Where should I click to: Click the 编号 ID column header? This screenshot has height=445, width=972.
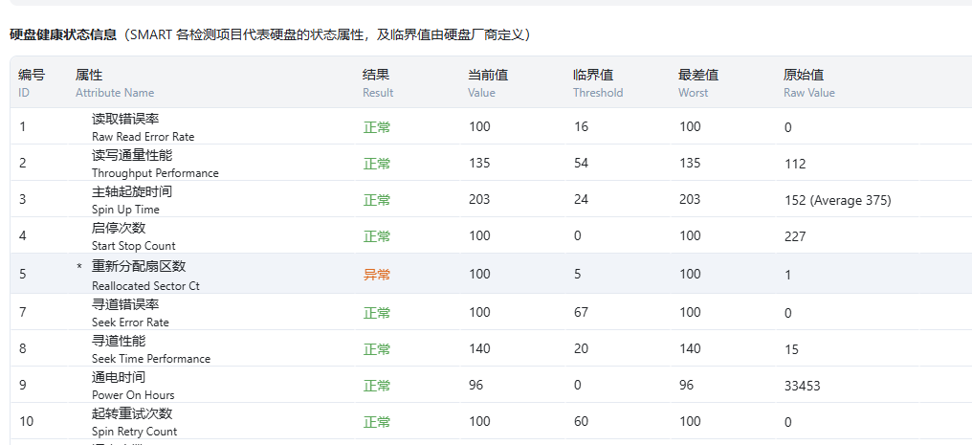pyautogui.click(x=32, y=83)
